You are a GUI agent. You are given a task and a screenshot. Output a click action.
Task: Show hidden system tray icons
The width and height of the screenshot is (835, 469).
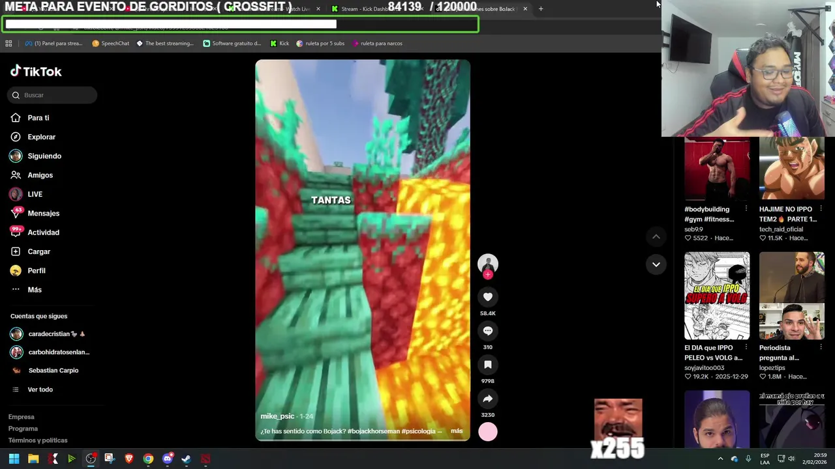point(720,459)
